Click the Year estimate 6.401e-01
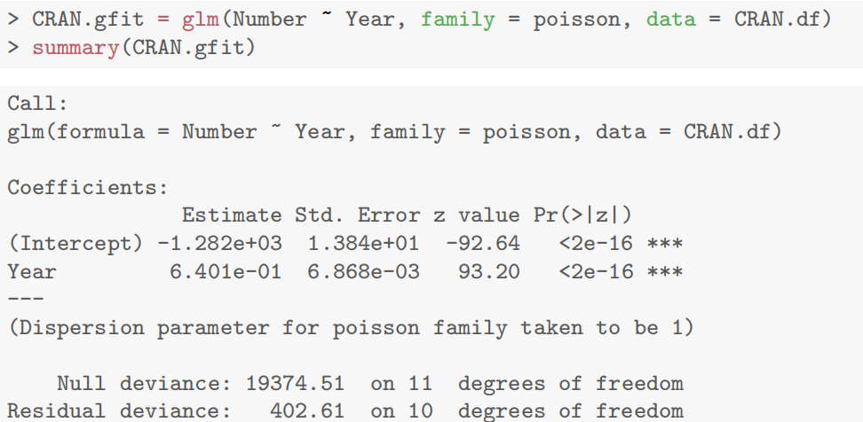Image resolution: width=863 pixels, height=422 pixels. click(x=226, y=271)
